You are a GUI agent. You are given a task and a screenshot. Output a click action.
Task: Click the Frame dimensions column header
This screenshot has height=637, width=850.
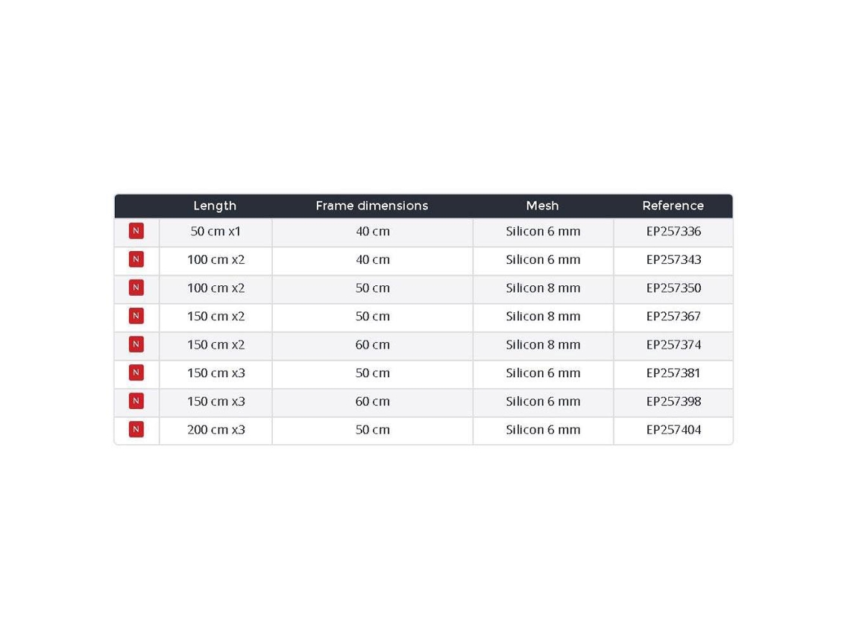(372, 206)
